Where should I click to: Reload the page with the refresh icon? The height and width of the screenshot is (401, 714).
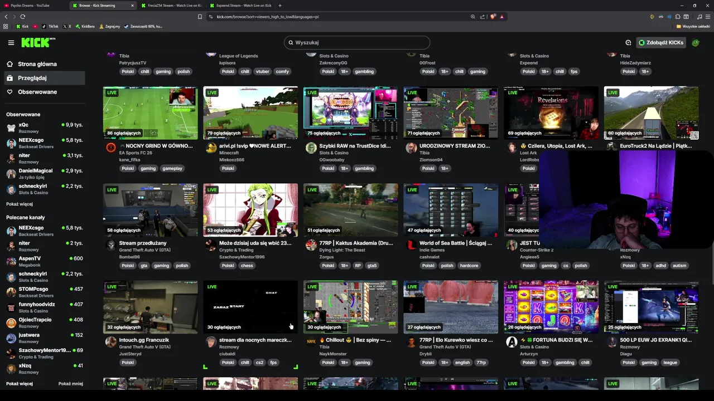click(22, 17)
